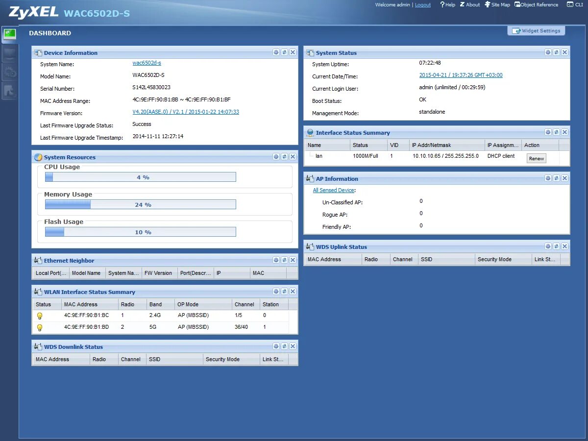This screenshot has width=588, height=441.
Task: Open Ethernet Neighbor widget gear settings
Action: pos(276,260)
